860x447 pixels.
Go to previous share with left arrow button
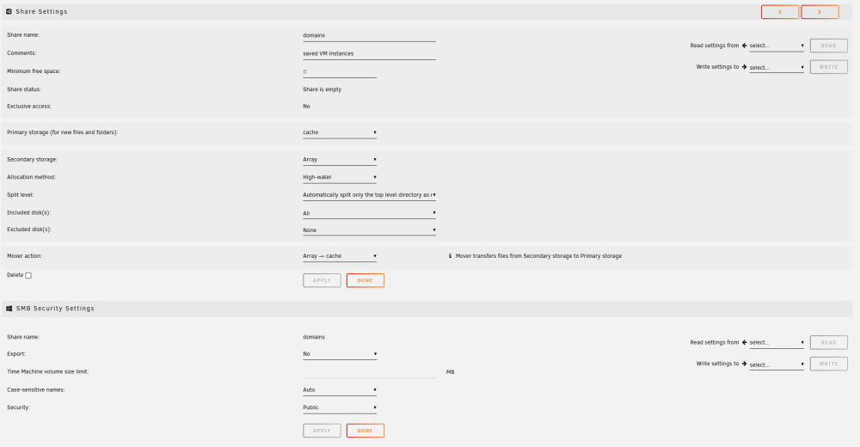(x=779, y=11)
